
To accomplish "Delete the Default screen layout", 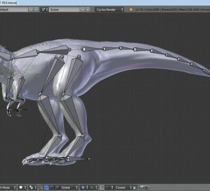I will pos(36,10).
